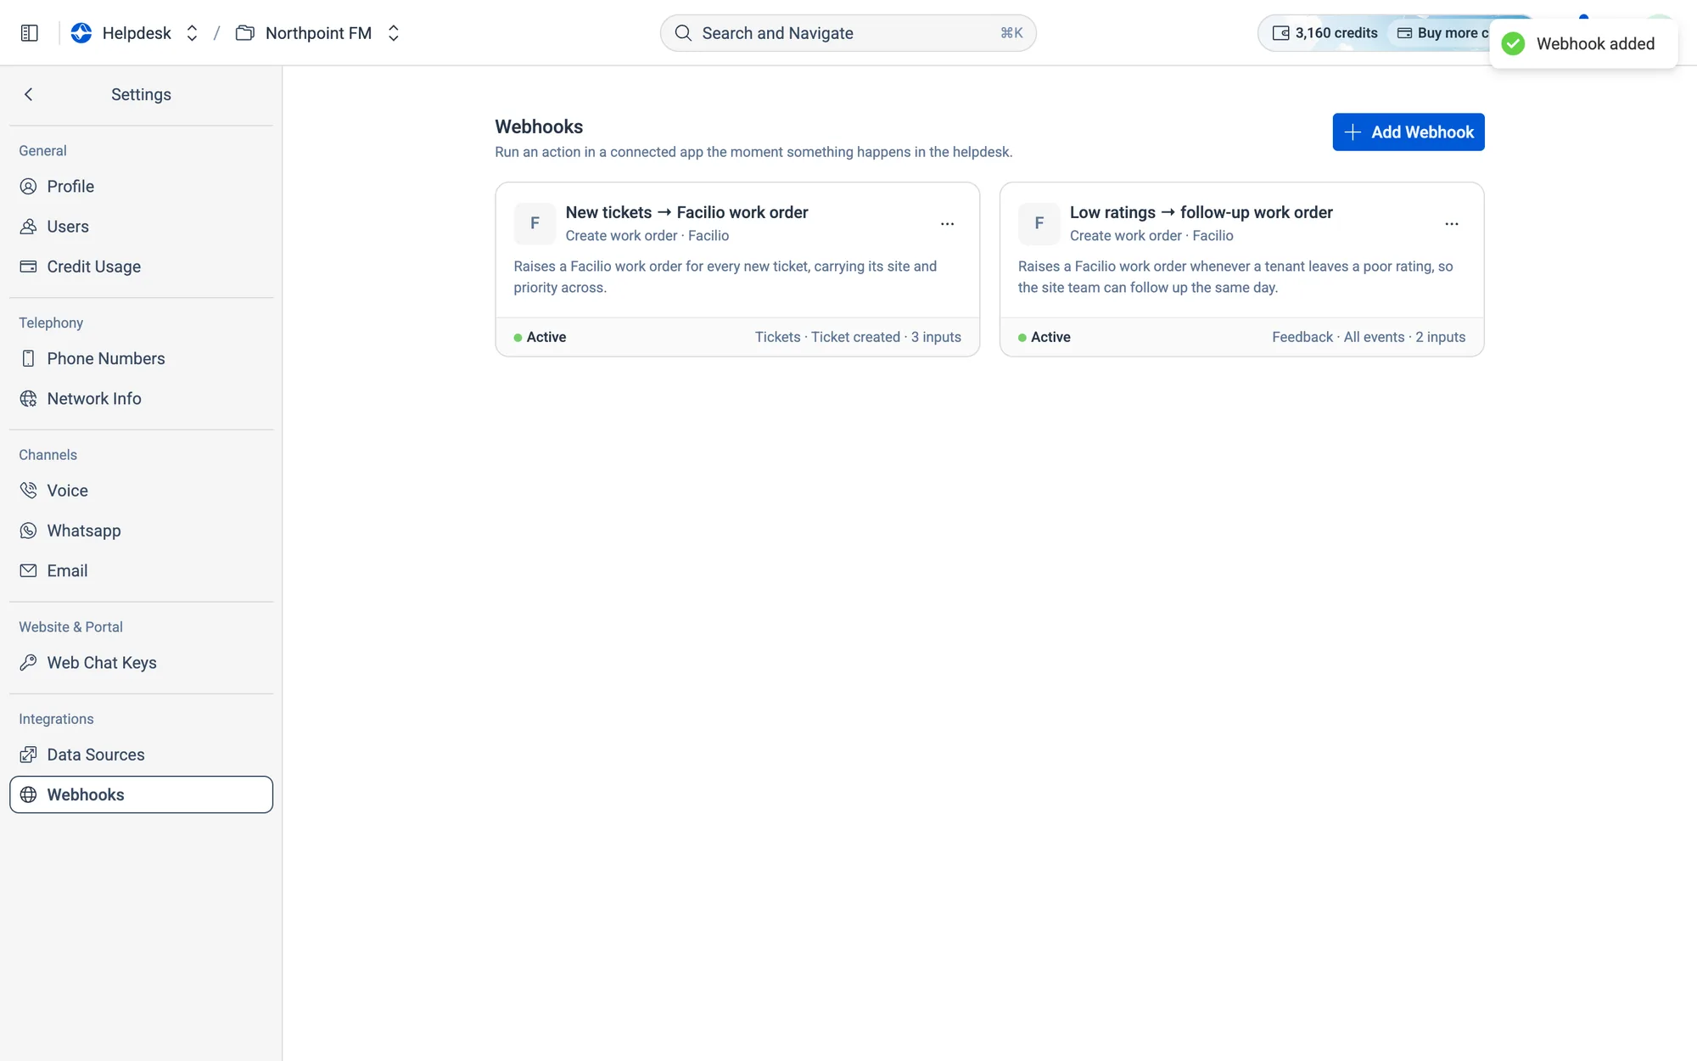The width and height of the screenshot is (1697, 1061).
Task: Open New tickets → Facilio work order title
Action: [x=686, y=212]
